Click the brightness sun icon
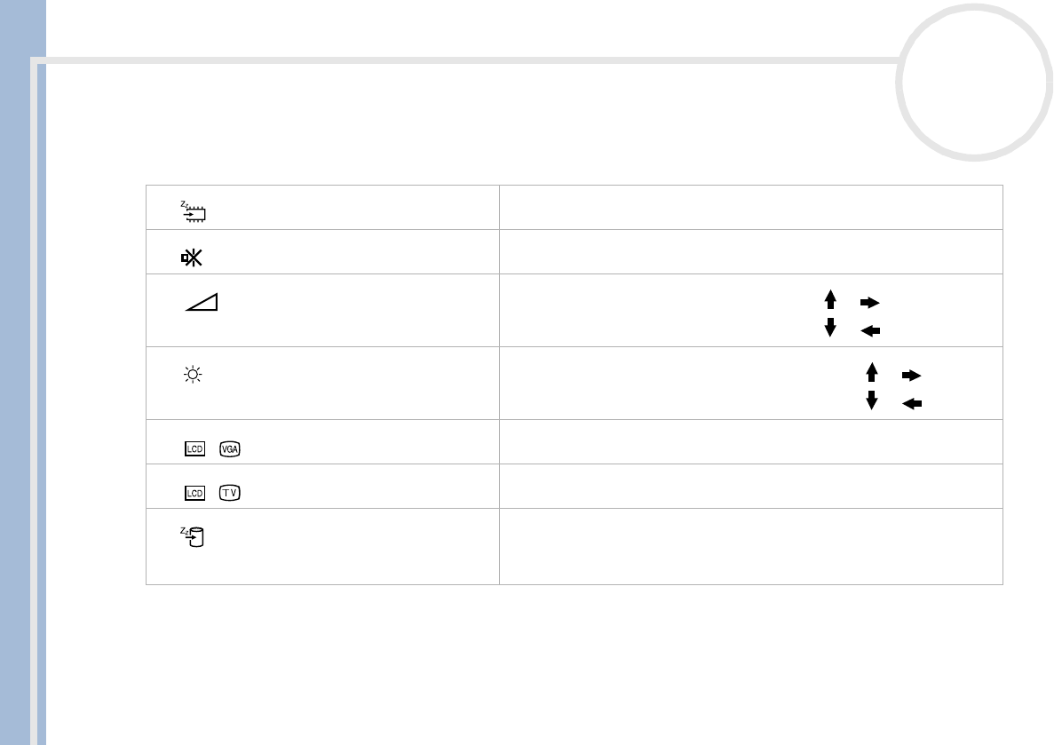The width and height of the screenshot is (1054, 745). [193, 376]
